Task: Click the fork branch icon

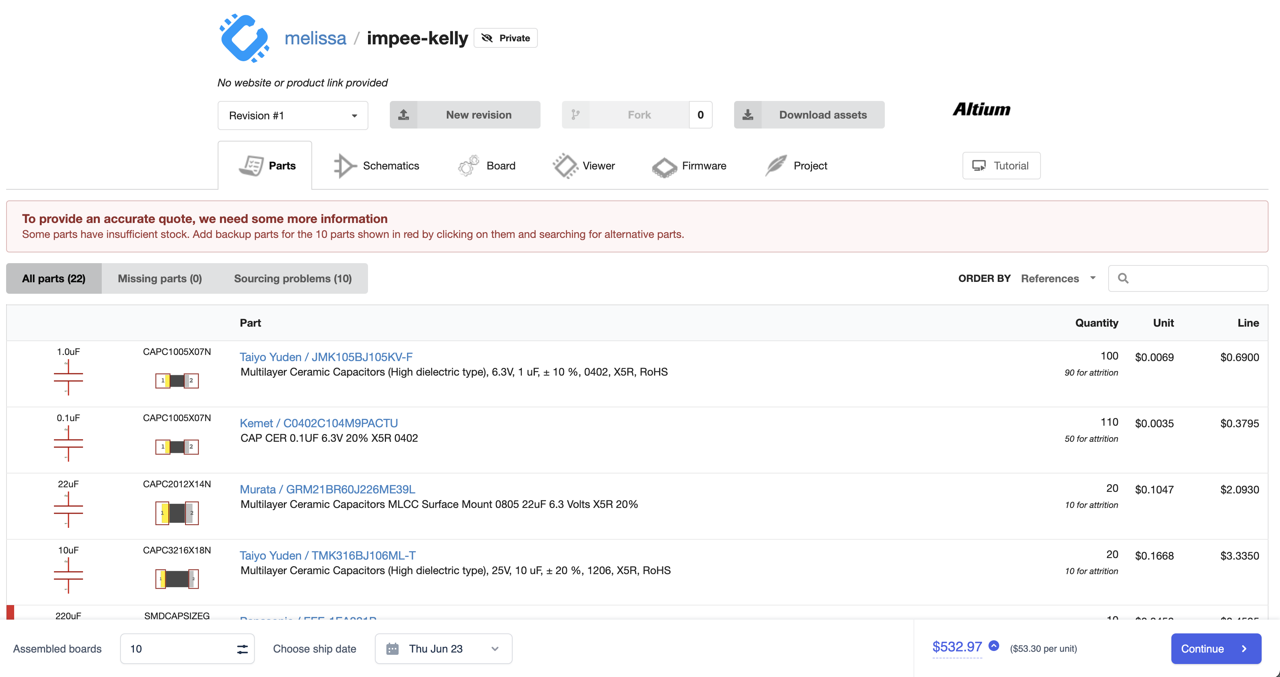Action: [575, 115]
